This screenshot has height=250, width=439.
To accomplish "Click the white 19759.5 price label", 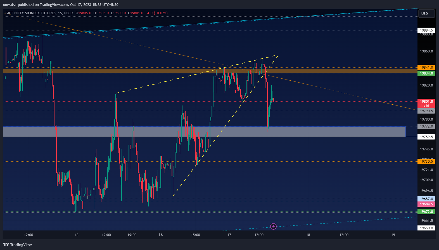I will point(426,137).
